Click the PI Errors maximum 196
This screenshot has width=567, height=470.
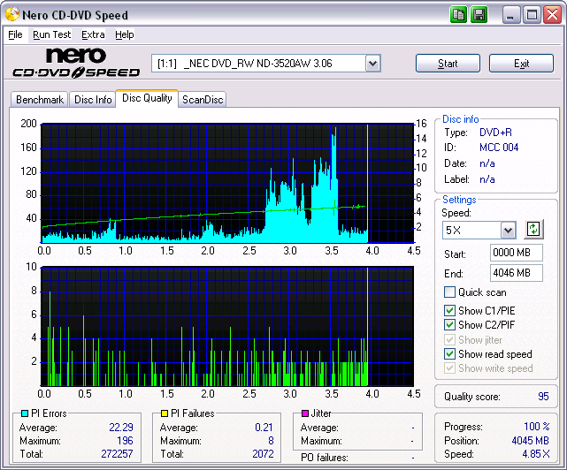tap(125, 441)
